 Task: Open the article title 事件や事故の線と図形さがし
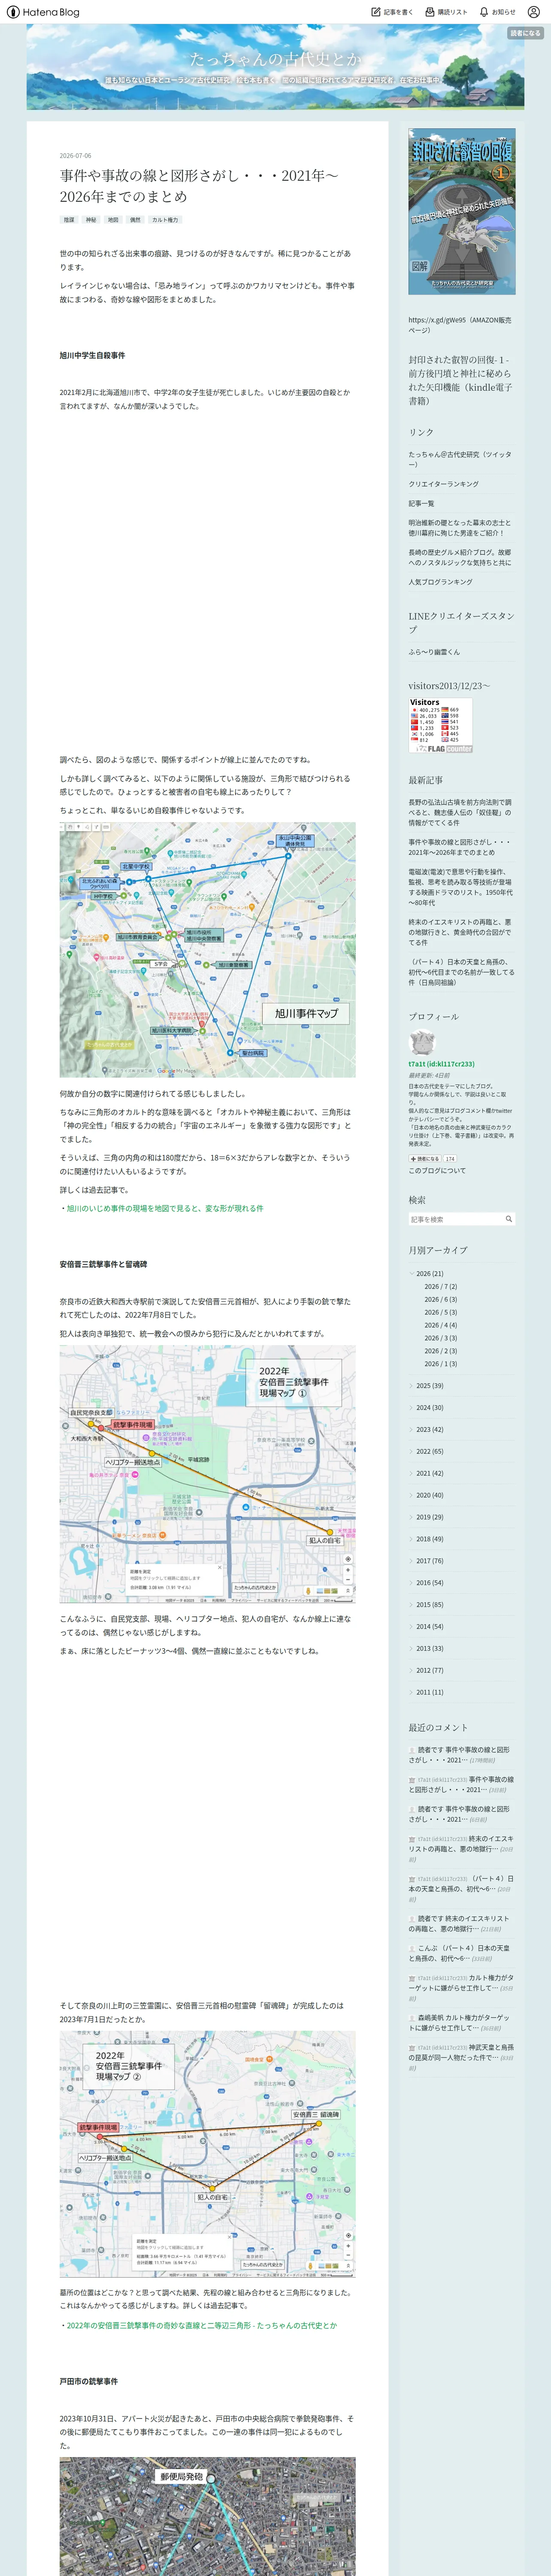tap(199, 186)
